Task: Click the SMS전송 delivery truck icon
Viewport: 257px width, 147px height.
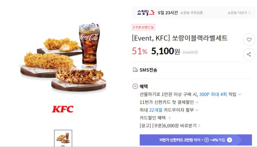Action: click(x=135, y=70)
